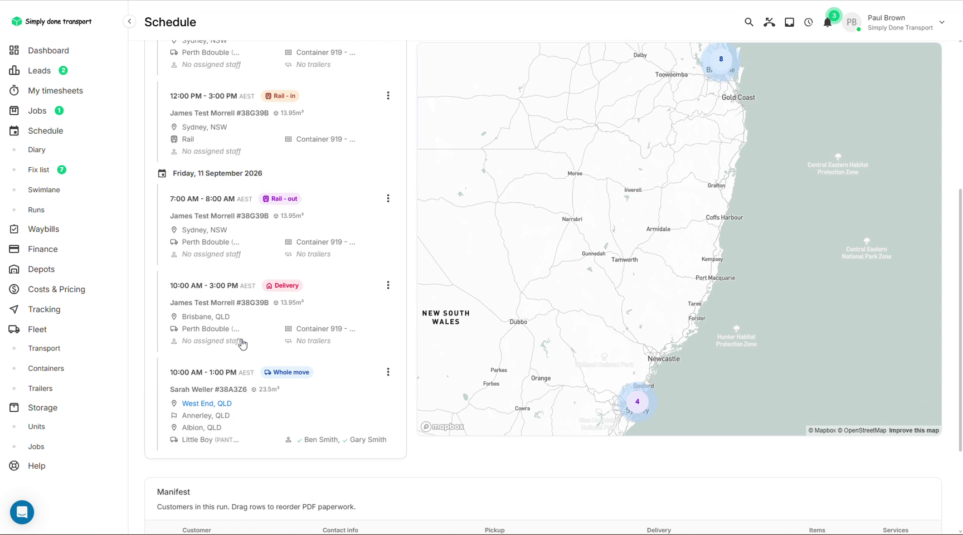The width and height of the screenshot is (963, 535).
Task: Open Leads in sidebar
Action: click(39, 70)
